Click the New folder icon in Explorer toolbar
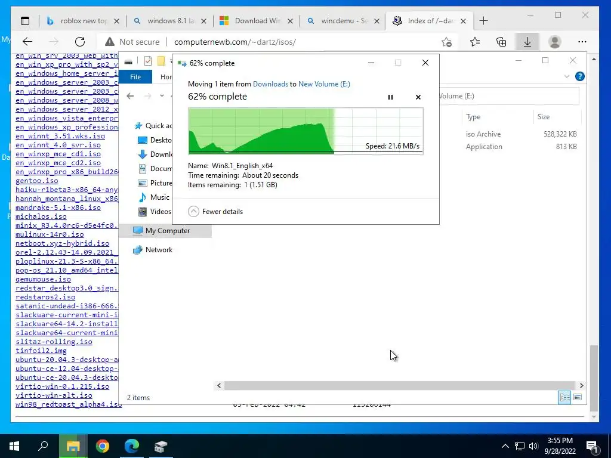 tap(161, 61)
